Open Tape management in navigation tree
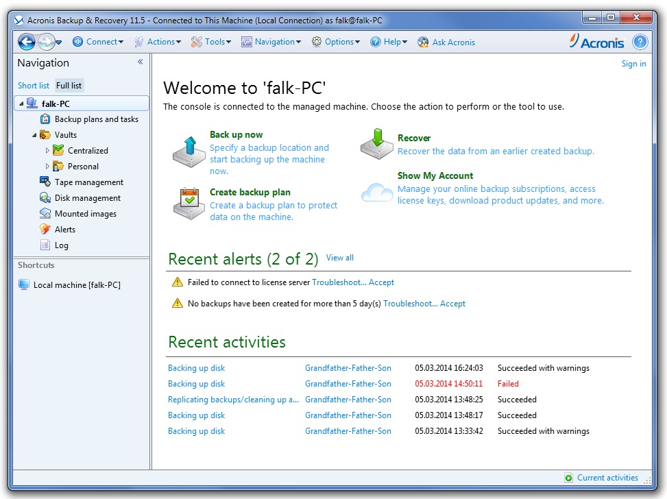667x499 pixels. [x=88, y=182]
